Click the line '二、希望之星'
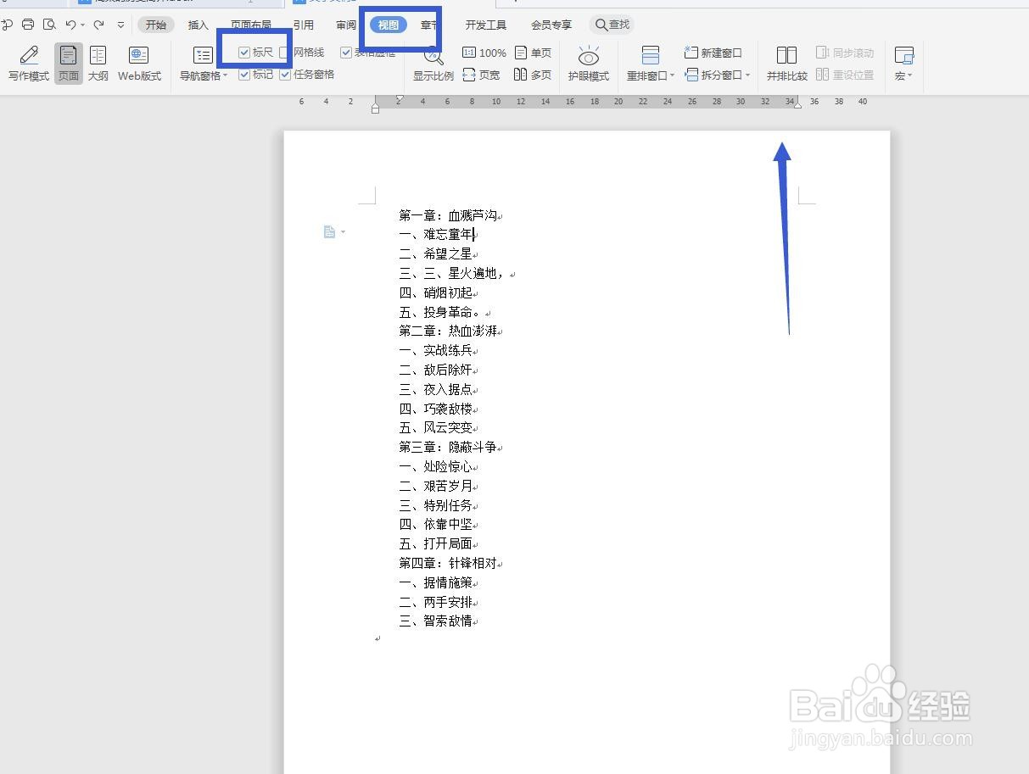1029x774 pixels. [x=436, y=254]
